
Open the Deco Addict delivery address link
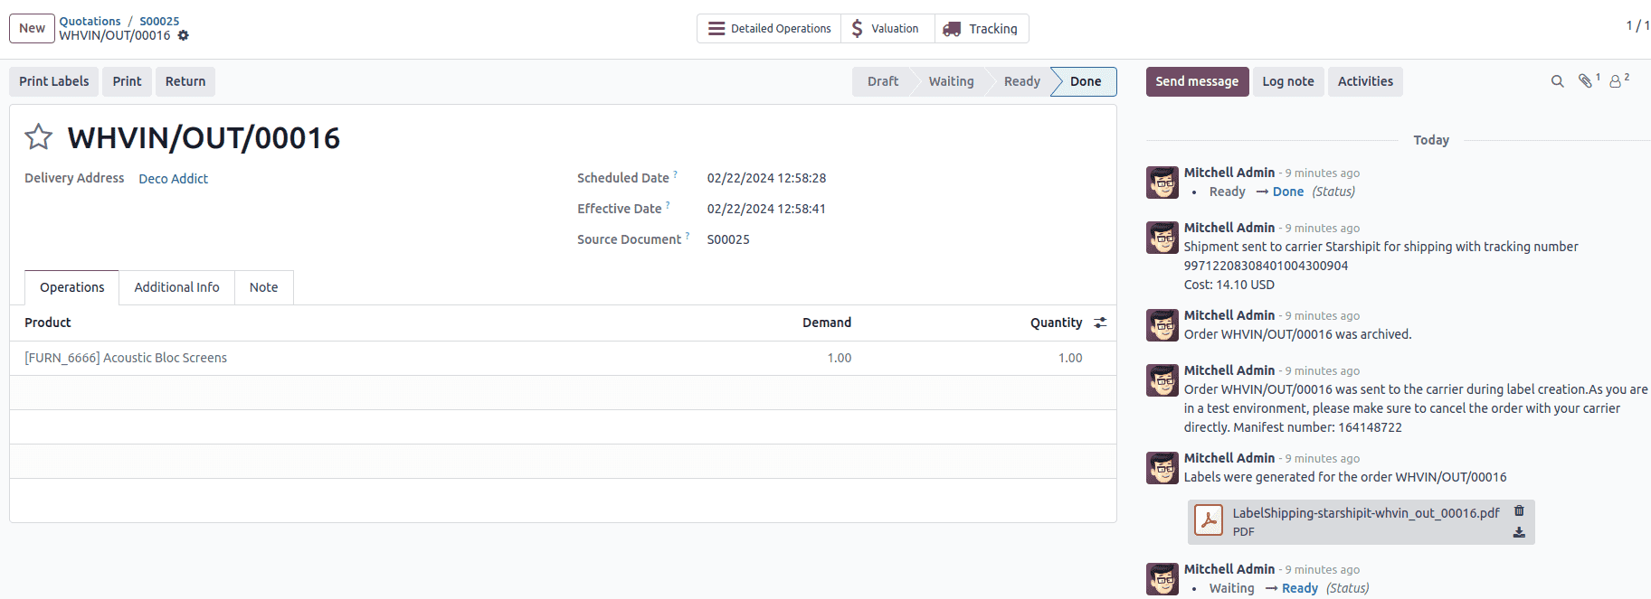[173, 179]
